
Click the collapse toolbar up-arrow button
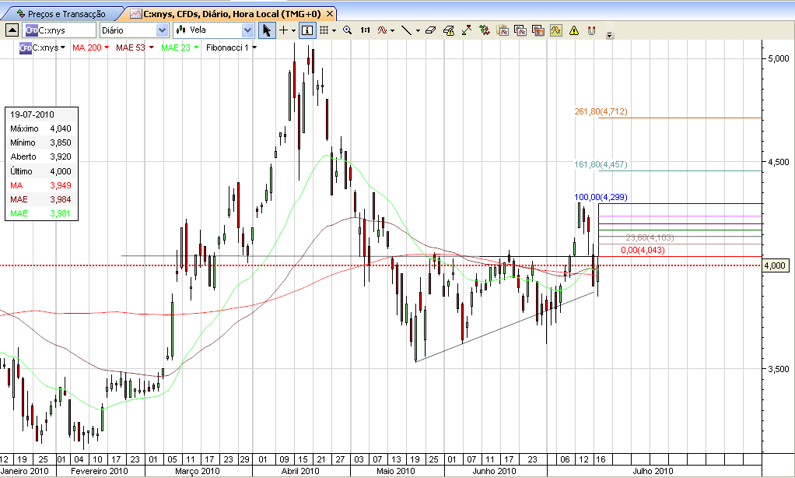point(12,30)
